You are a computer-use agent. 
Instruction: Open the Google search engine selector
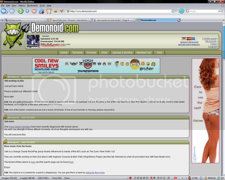(x=187, y=11)
